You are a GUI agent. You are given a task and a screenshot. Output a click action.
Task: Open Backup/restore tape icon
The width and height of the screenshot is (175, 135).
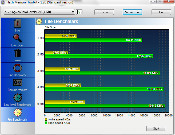(18, 83)
